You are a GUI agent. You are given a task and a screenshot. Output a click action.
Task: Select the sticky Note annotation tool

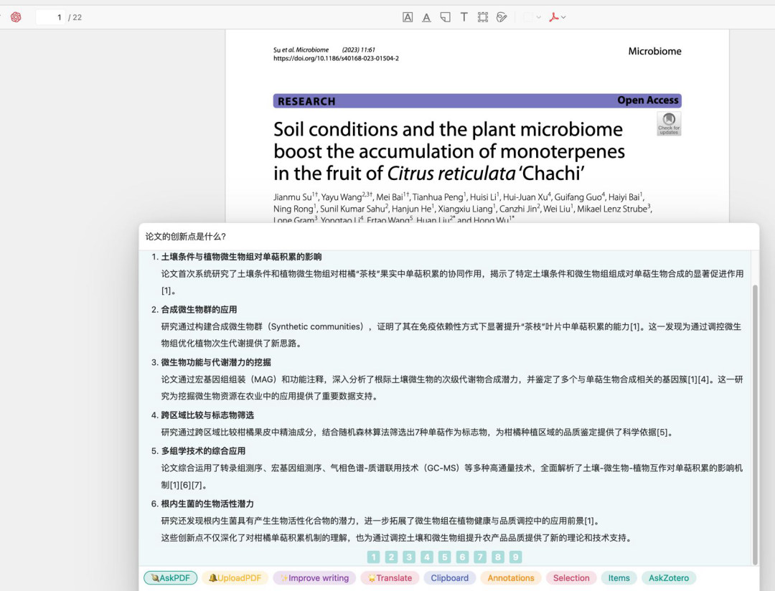446,17
